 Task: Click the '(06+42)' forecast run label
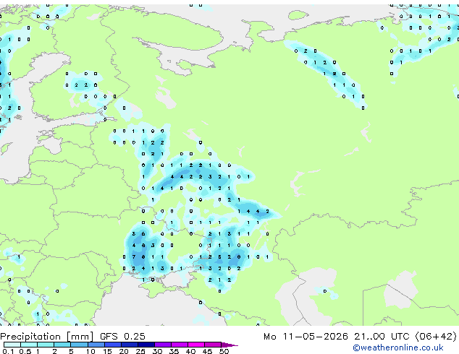(x=436, y=337)
